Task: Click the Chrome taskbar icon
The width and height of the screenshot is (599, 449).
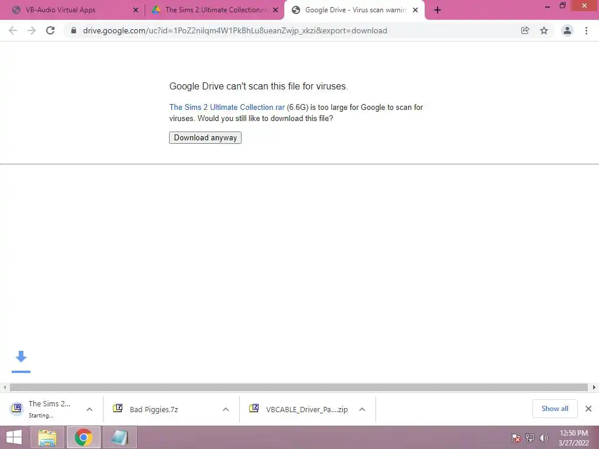Action: 84,437
